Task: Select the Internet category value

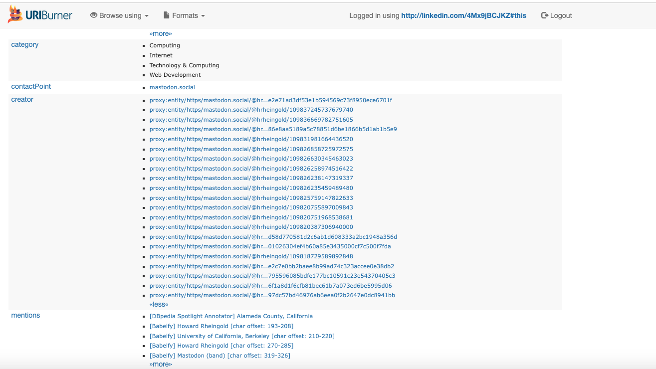Action: (x=161, y=55)
